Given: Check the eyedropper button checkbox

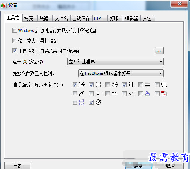Looking at the screenshot, I should [75, 93].
